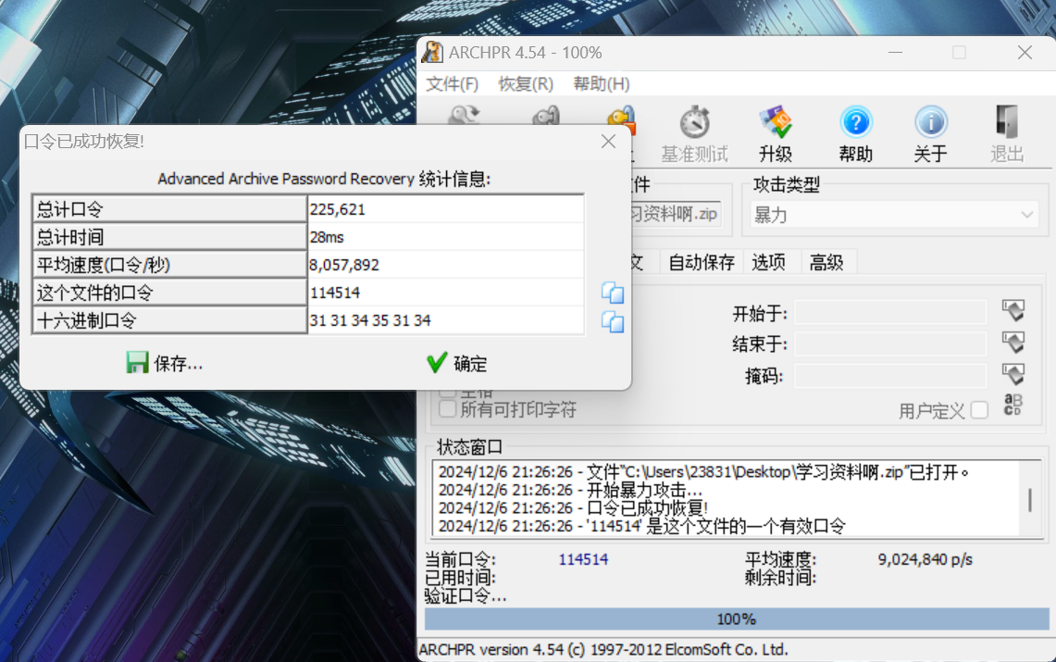Toggle the 所有可打印字符 checkbox
The height and width of the screenshot is (662, 1056).
pos(447,409)
